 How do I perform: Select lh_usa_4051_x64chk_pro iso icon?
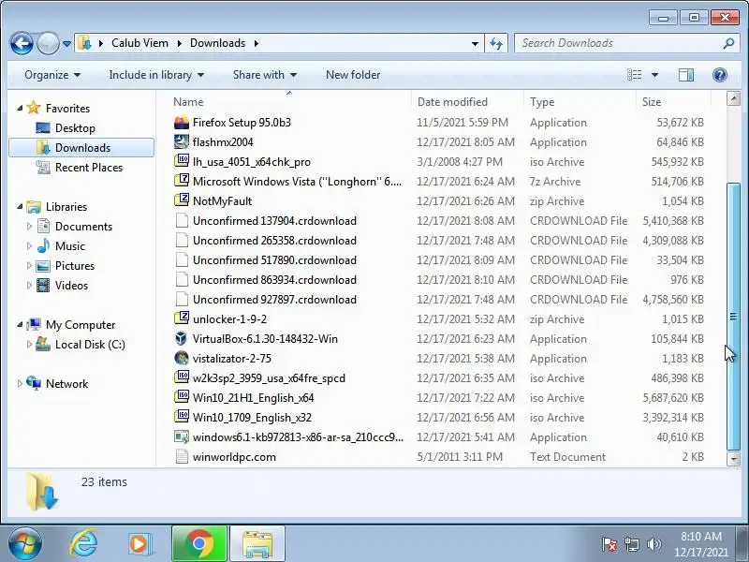[x=182, y=161]
